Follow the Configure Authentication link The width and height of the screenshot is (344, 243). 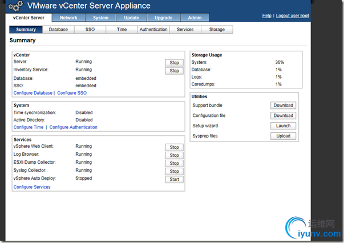74,127
